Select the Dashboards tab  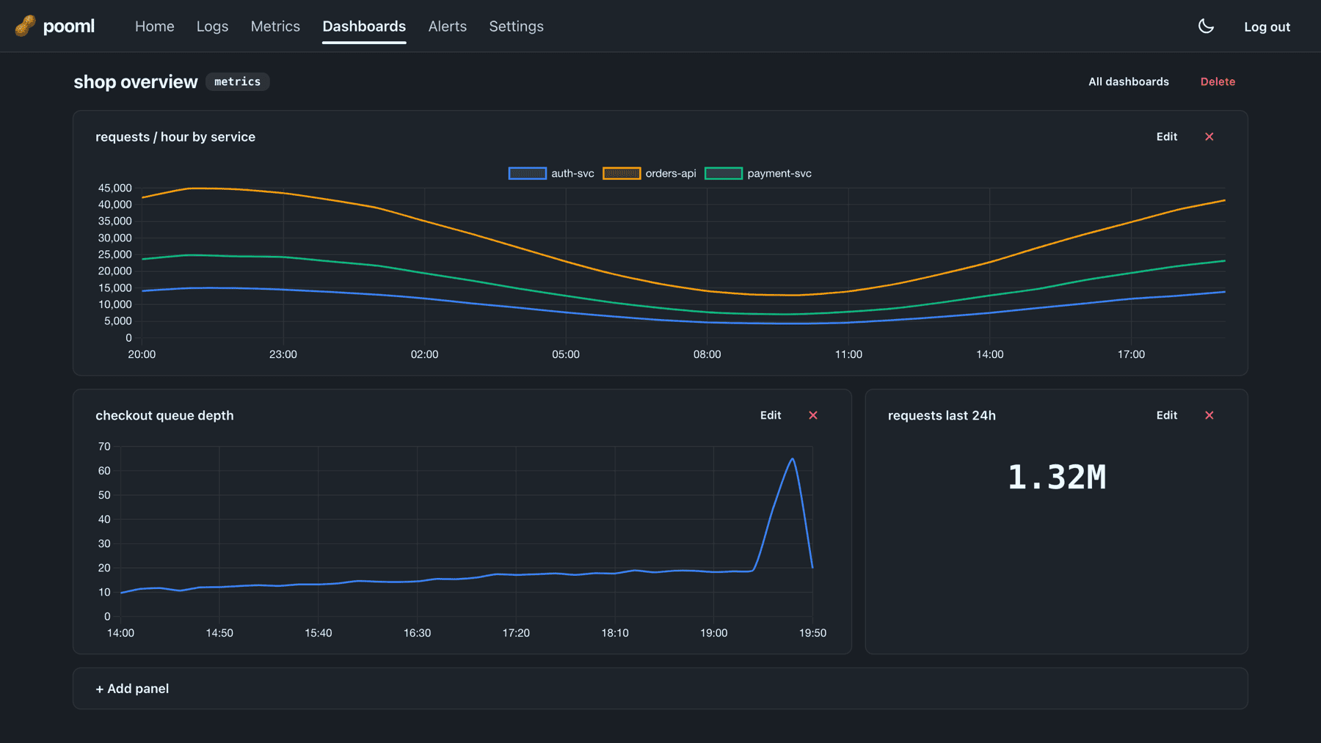(364, 26)
